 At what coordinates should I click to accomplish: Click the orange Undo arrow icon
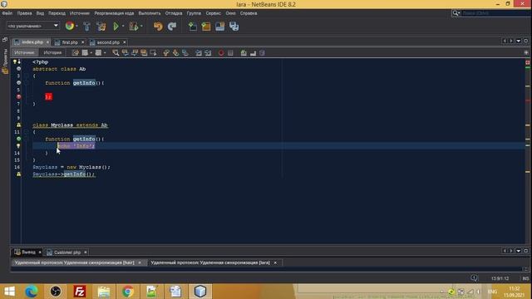pyautogui.click(x=158, y=26)
